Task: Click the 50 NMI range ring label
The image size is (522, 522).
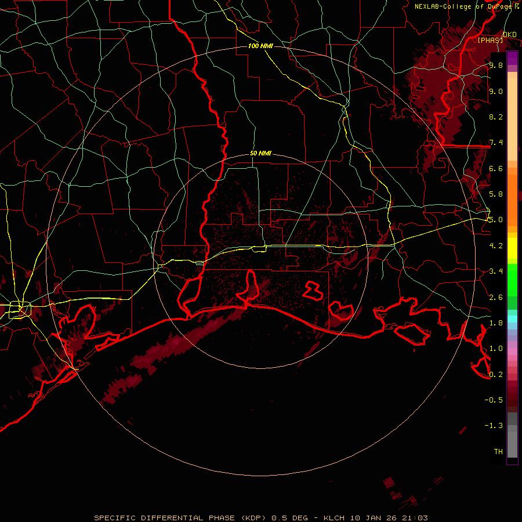Action: click(260, 154)
